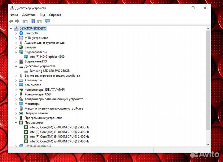Image resolution: width=223 pixels, height=162 pixels.
Task: Click the Контроллеры USB icon
Action: point(21,94)
